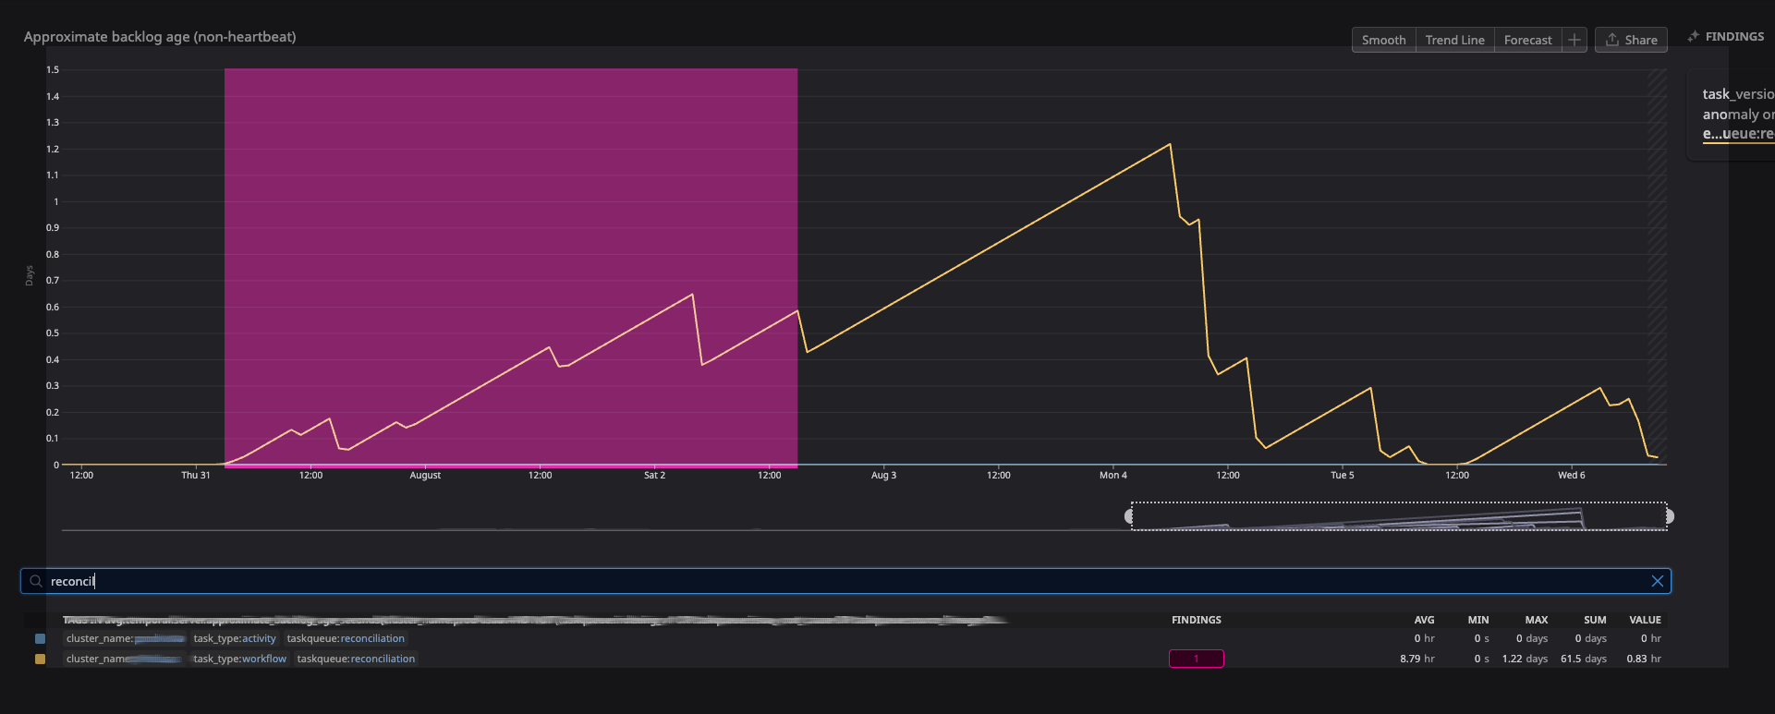Click the "61.5 days" sum value
The height and width of the screenshot is (714, 1775).
1584,659
